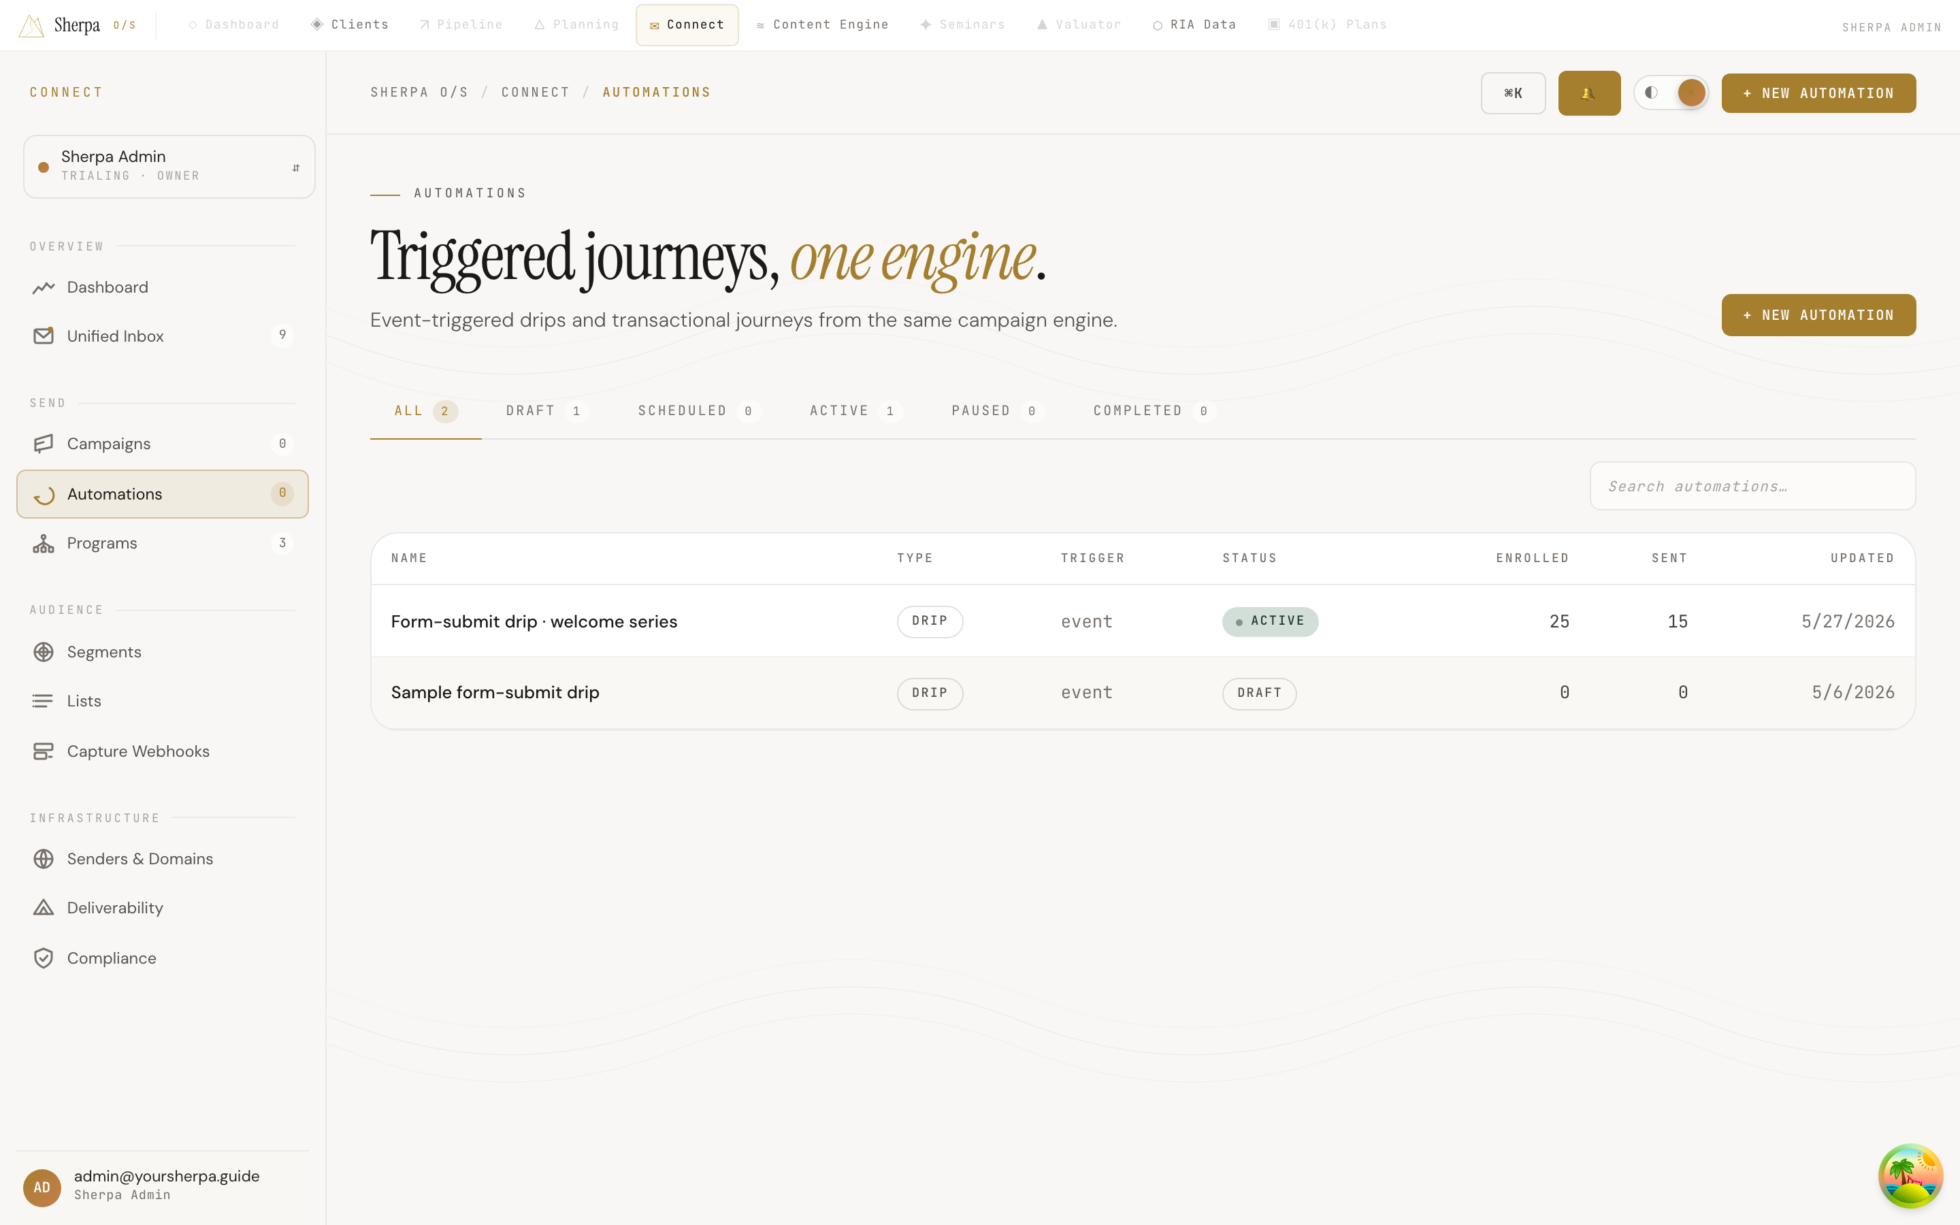Open the Lists lines icon
Viewport: 1960px width, 1225px height.
click(44, 702)
